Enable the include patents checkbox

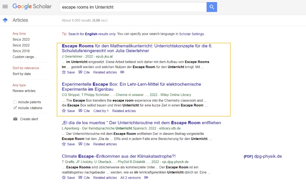tap(15, 102)
